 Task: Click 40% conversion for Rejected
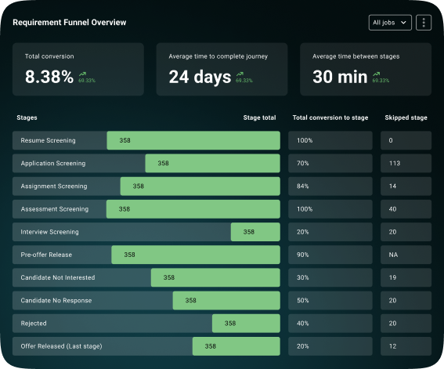(303, 324)
